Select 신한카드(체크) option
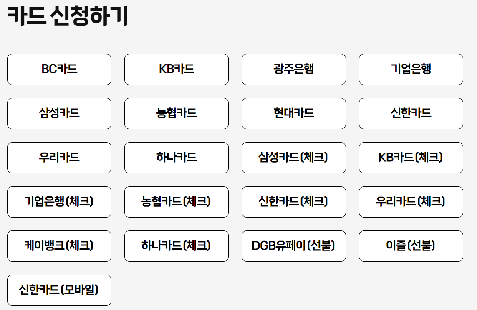 coord(293,202)
